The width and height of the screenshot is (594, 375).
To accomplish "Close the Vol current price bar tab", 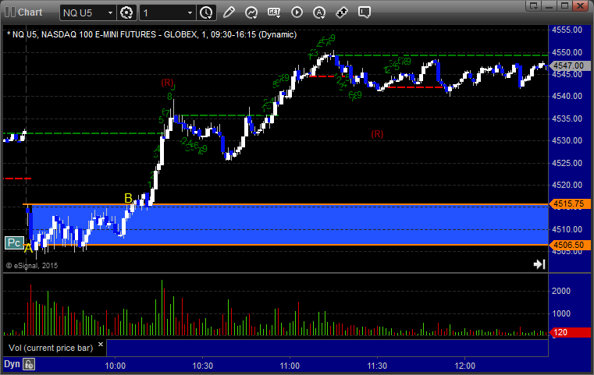I will [x=101, y=345].
